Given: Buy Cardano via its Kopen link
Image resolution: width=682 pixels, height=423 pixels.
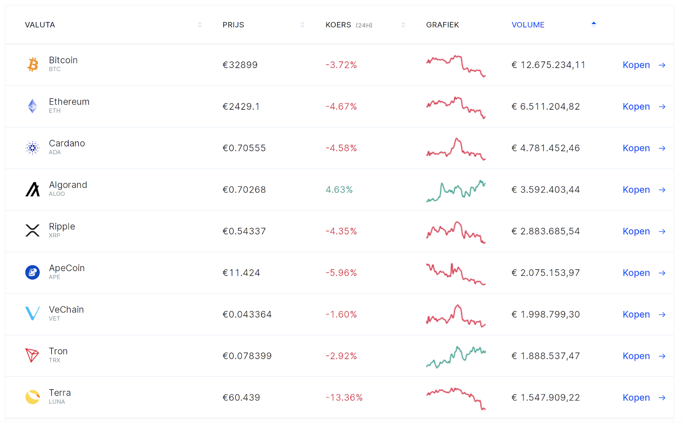Looking at the screenshot, I should tap(636, 148).
